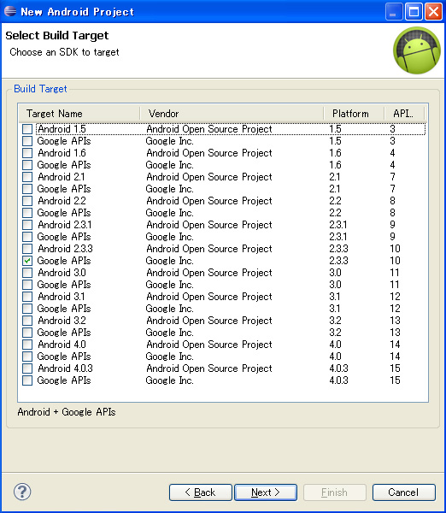The image size is (446, 513).
Task: Select the 'Android 4.0.3' row label
Action: pos(65,369)
